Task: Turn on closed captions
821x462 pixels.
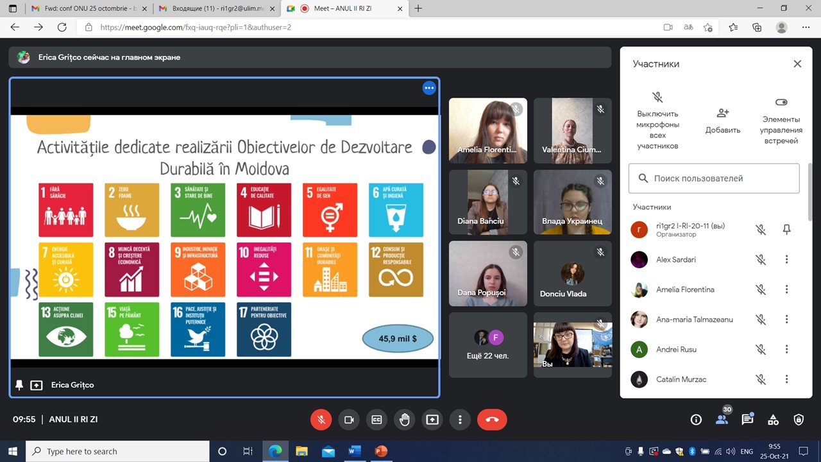Action: (x=377, y=420)
